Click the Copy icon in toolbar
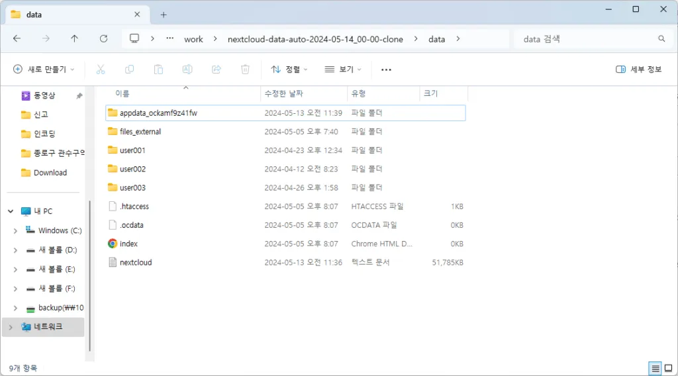Image resolution: width=678 pixels, height=376 pixels. [x=129, y=69]
